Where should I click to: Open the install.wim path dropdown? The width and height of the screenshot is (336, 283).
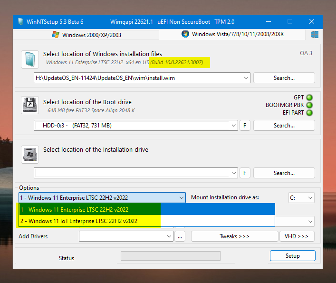(246, 78)
